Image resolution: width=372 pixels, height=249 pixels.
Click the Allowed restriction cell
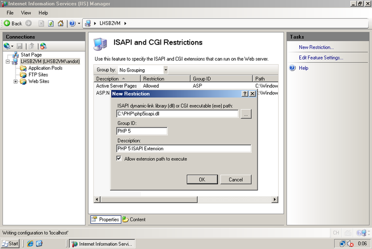151,86
